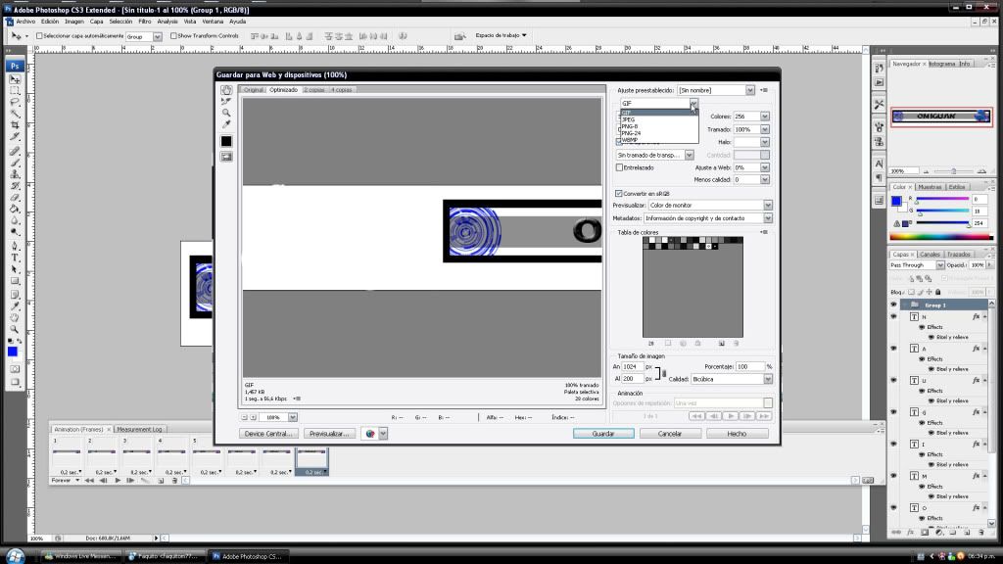Open the Tabla de colores options menu icon
This screenshot has height=564, width=1003.
pyautogui.click(x=764, y=232)
